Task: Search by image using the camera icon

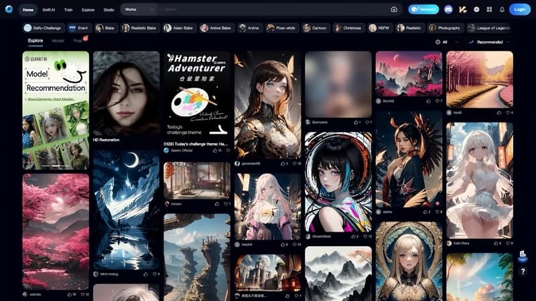Action: [394, 9]
